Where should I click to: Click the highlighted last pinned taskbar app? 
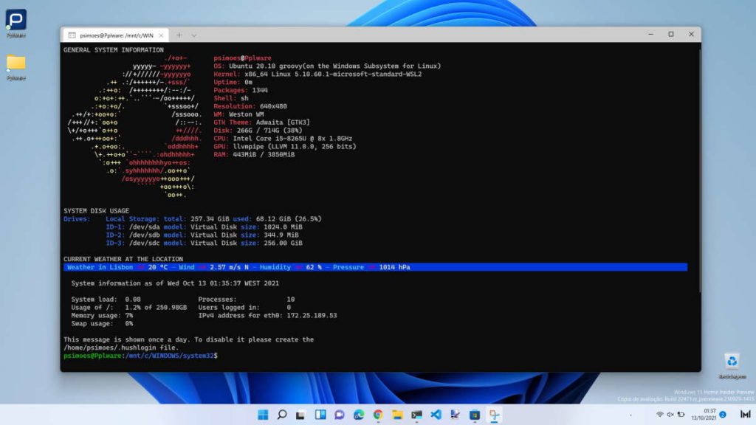(x=494, y=415)
